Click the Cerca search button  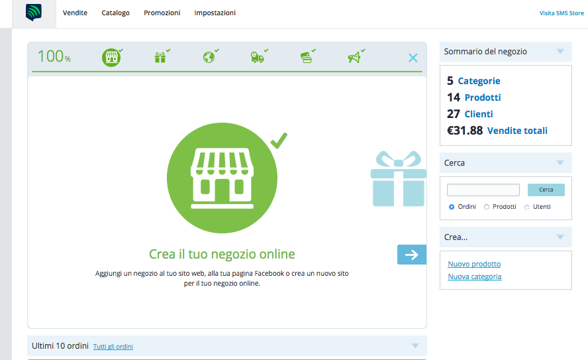546,190
